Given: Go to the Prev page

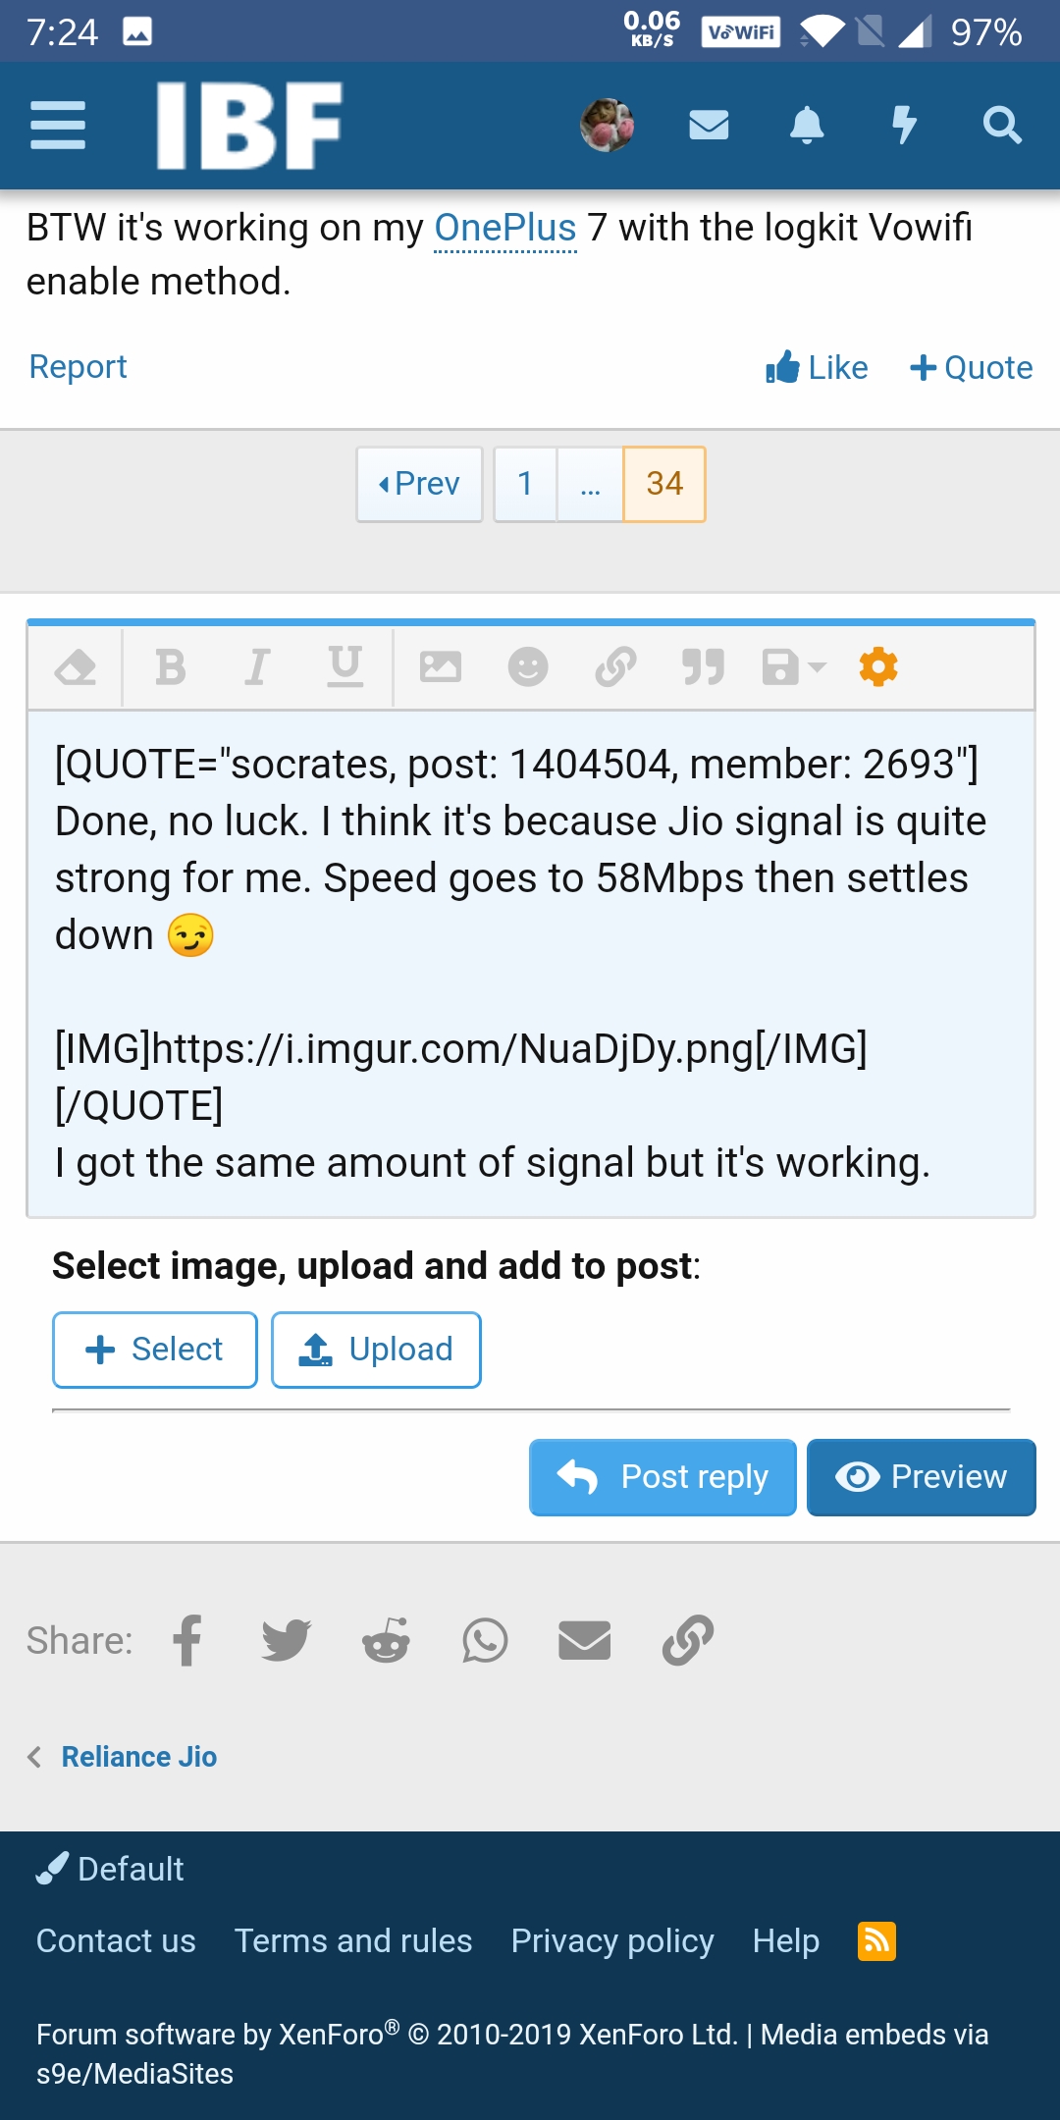Looking at the screenshot, I should 419,485.
